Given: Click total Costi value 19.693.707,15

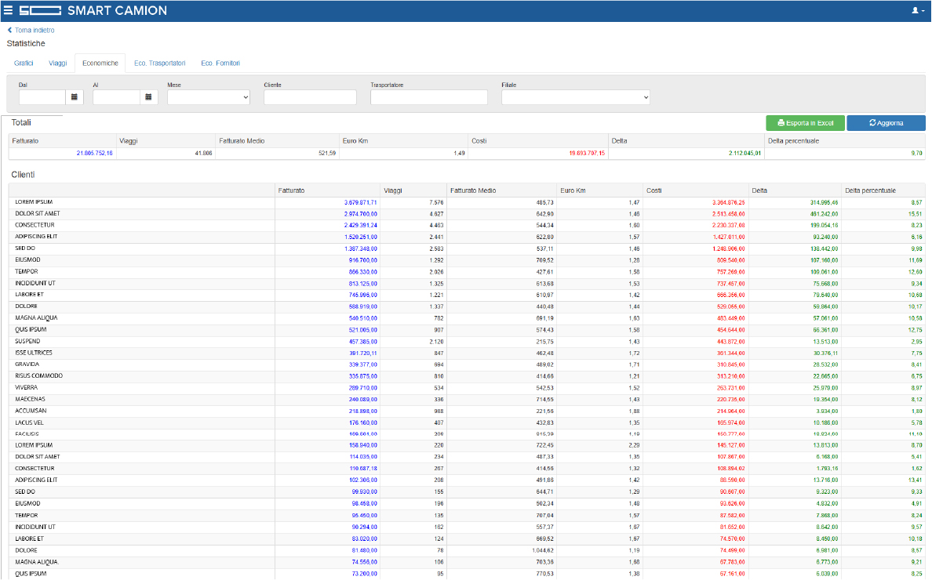Looking at the screenshot, I should point(587,153).
